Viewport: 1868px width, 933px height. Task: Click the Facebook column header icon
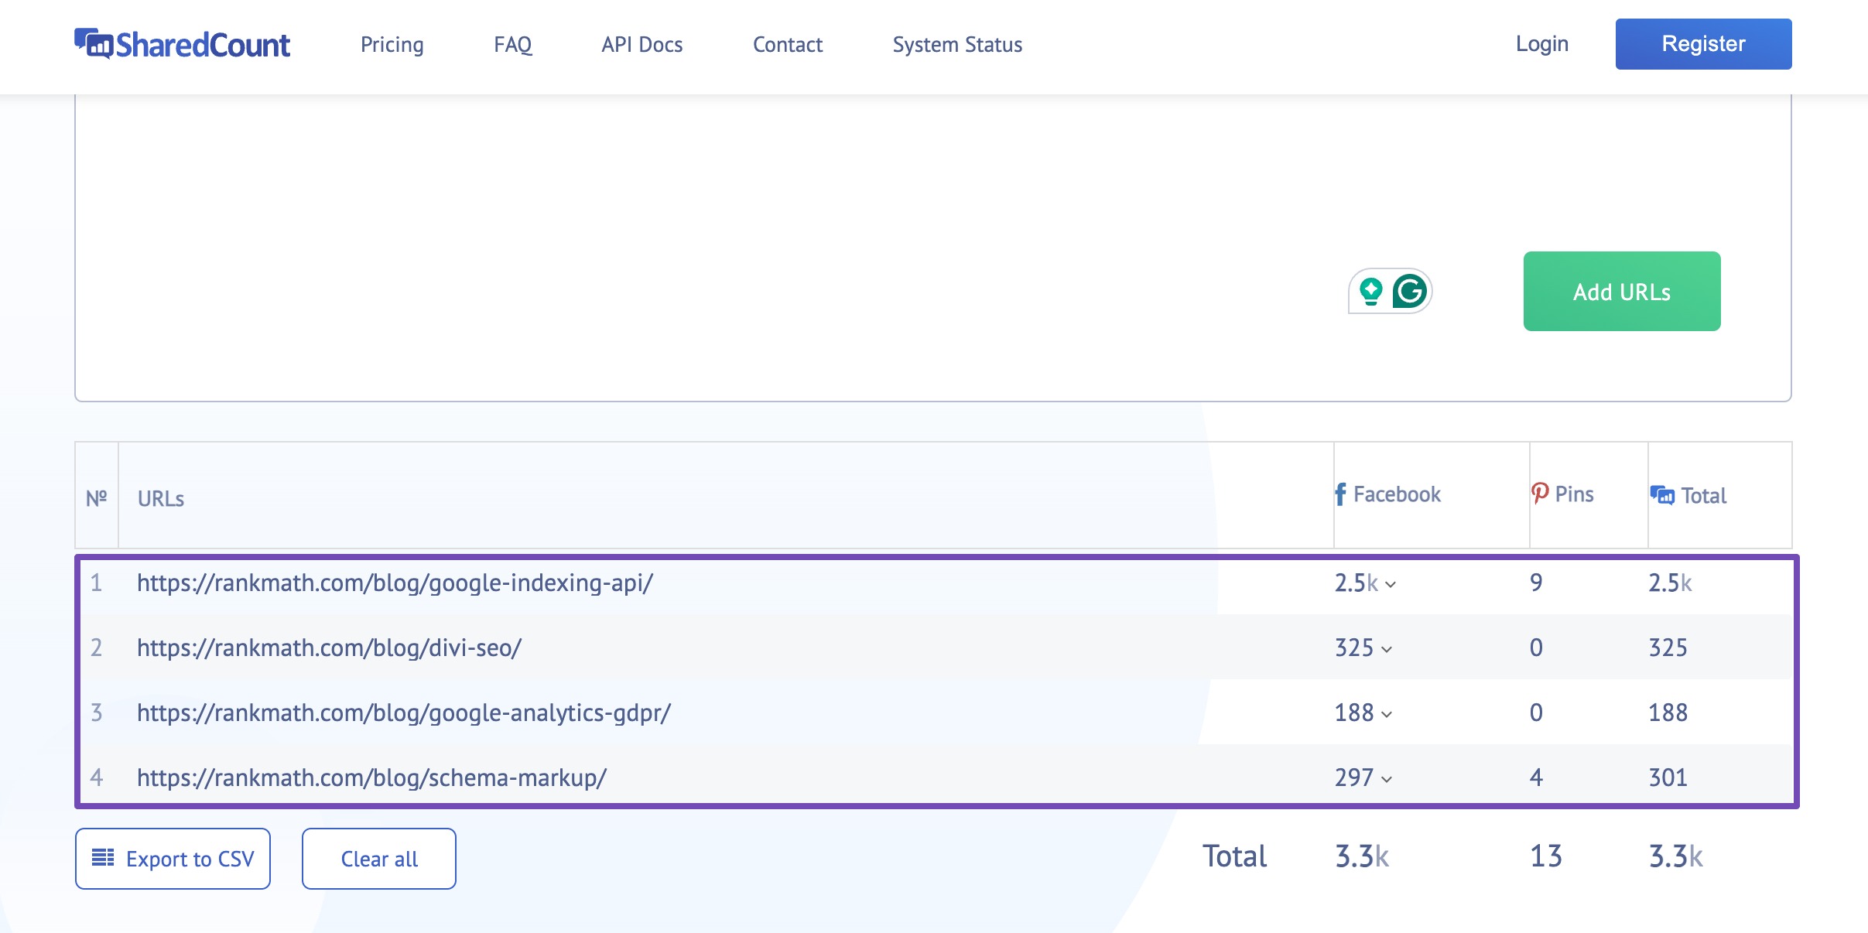pyautogui.click(x=1340, y=494)
